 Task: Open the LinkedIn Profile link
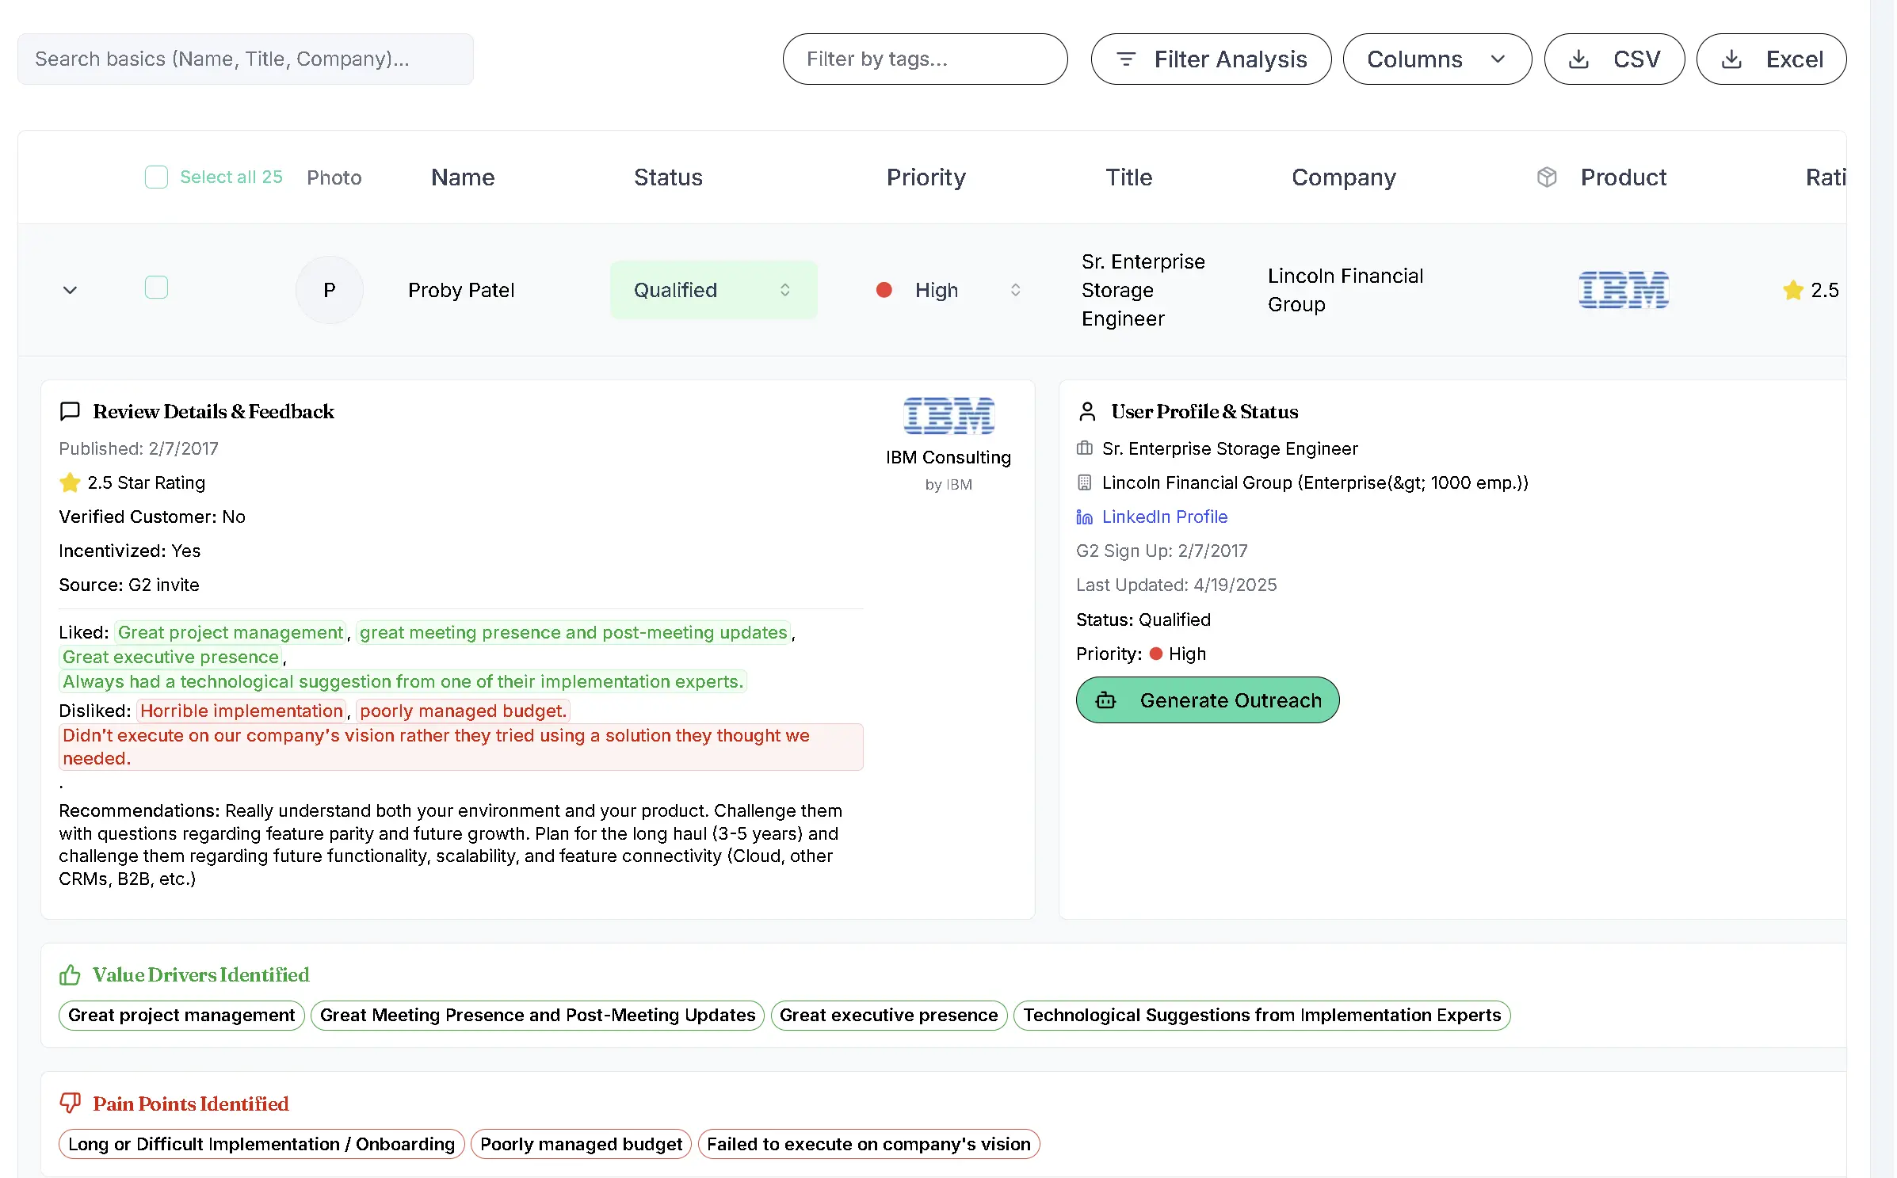click(x=1164, y=517)
